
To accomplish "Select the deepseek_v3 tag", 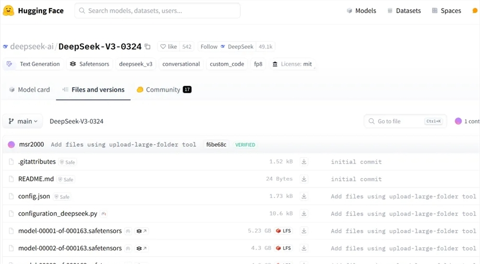I will [x=136, y=64].
